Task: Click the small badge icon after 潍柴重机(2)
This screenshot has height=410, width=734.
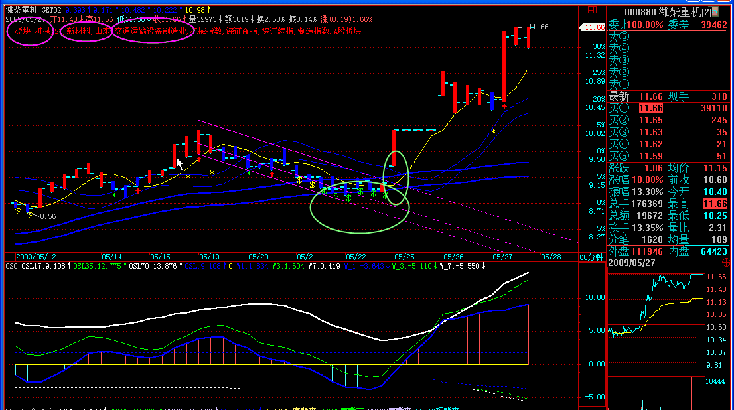Action: point(715,12)
